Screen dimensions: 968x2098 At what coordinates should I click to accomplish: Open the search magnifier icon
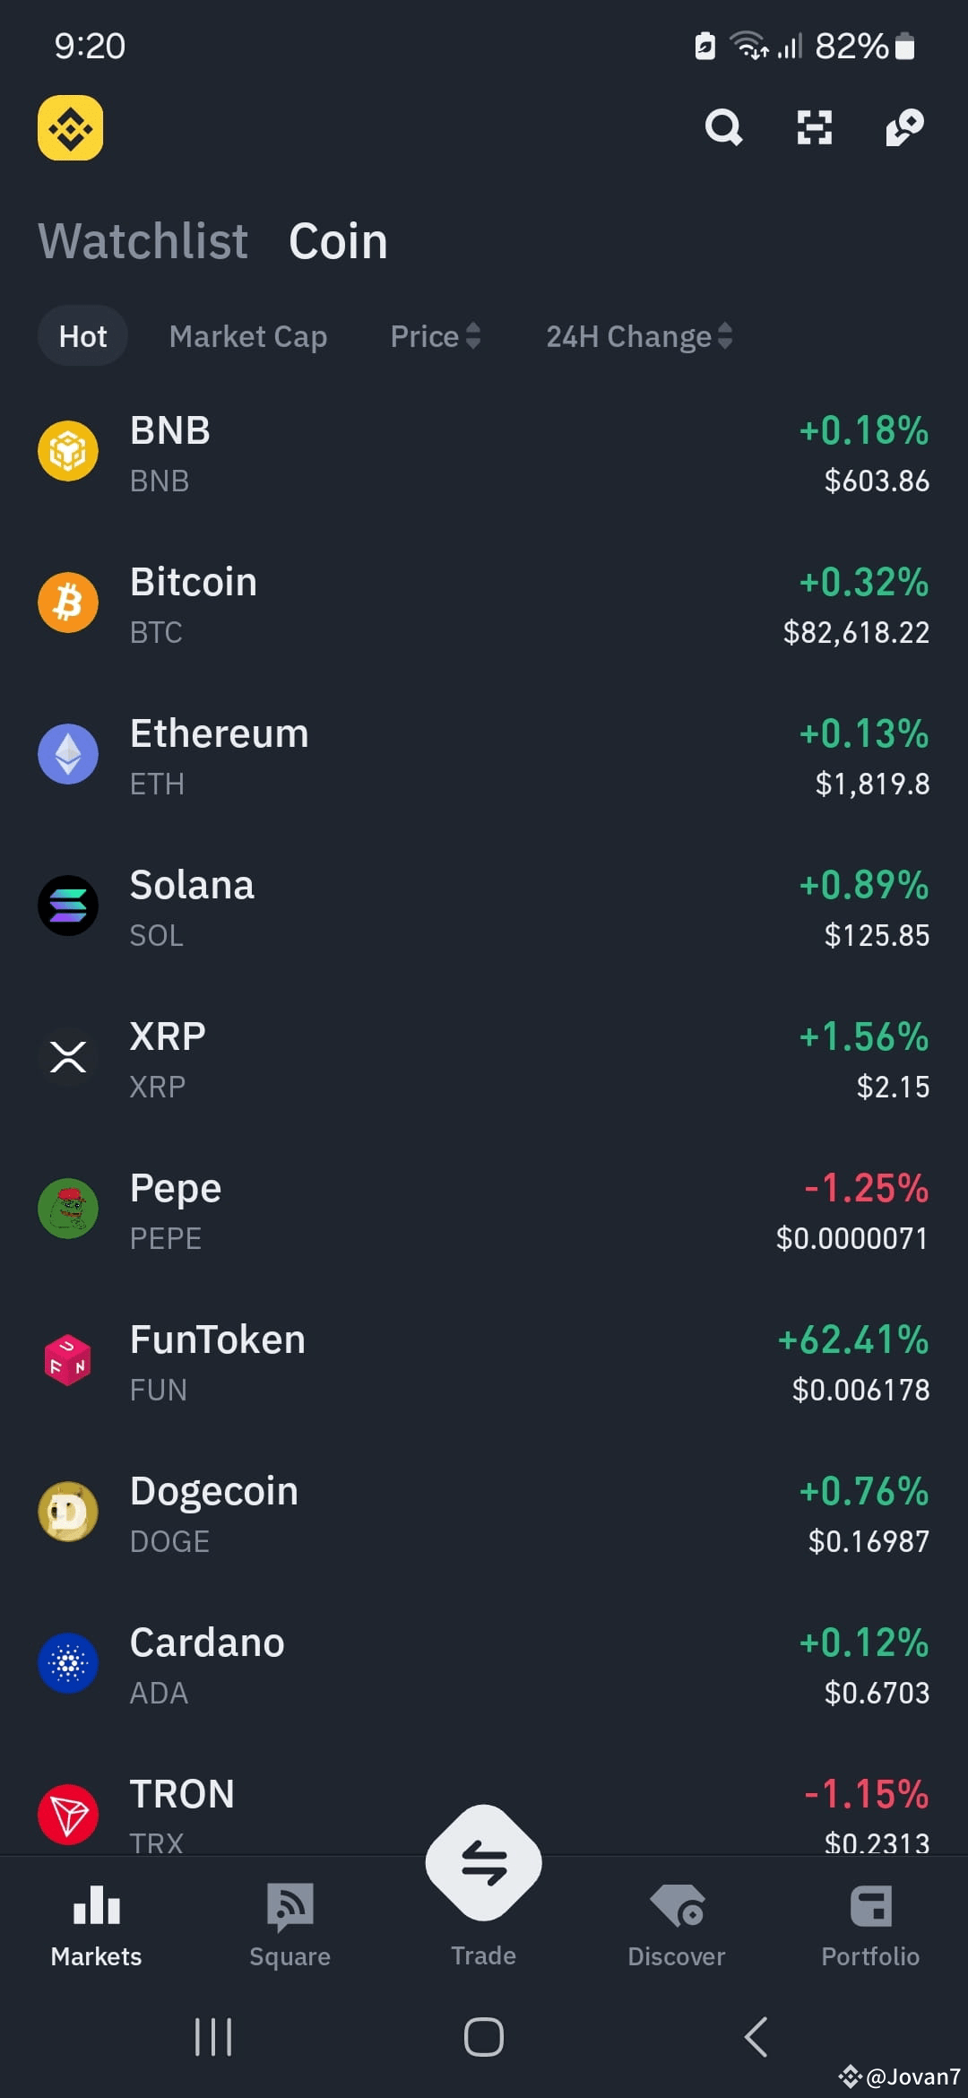coord(723,127)
